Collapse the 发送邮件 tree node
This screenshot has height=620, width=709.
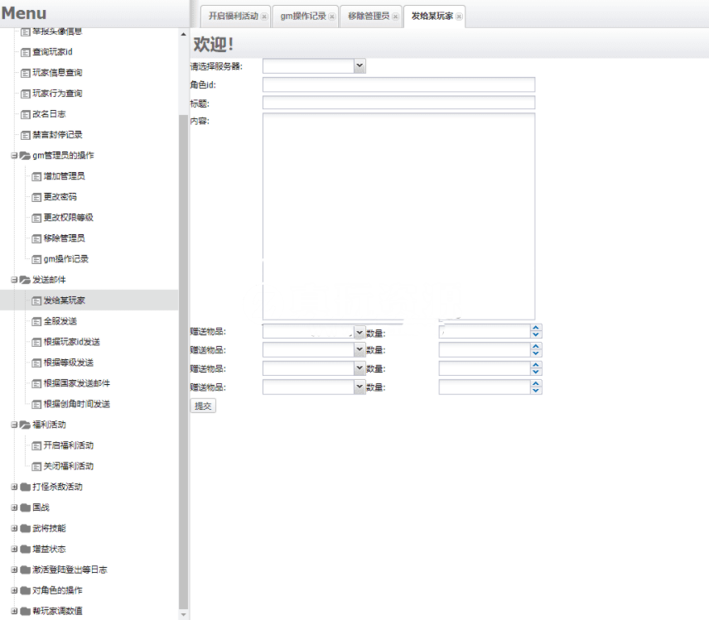coord(14,280)
